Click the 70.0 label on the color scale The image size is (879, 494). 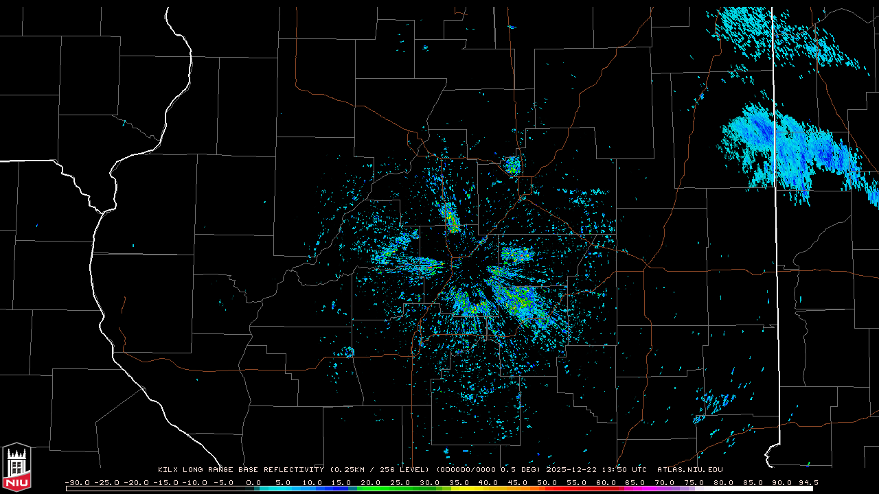[665, 482]
